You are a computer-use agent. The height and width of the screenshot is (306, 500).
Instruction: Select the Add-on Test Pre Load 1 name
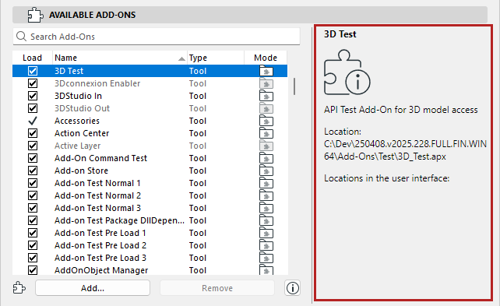point(100,233)
